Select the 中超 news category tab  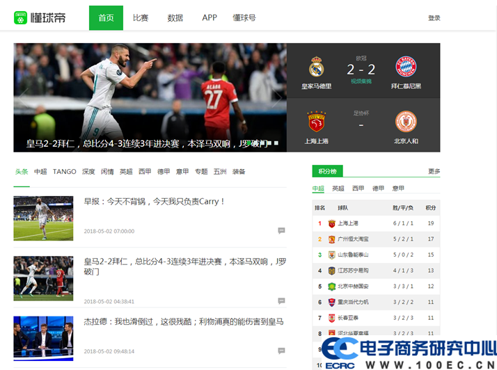coord(40,172)
